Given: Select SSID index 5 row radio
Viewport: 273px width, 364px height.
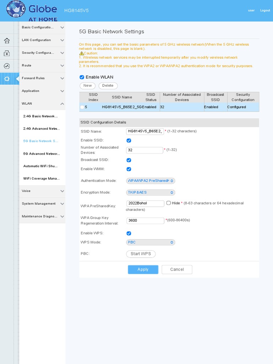Looking at the screenshot, I should pos(82,107).
